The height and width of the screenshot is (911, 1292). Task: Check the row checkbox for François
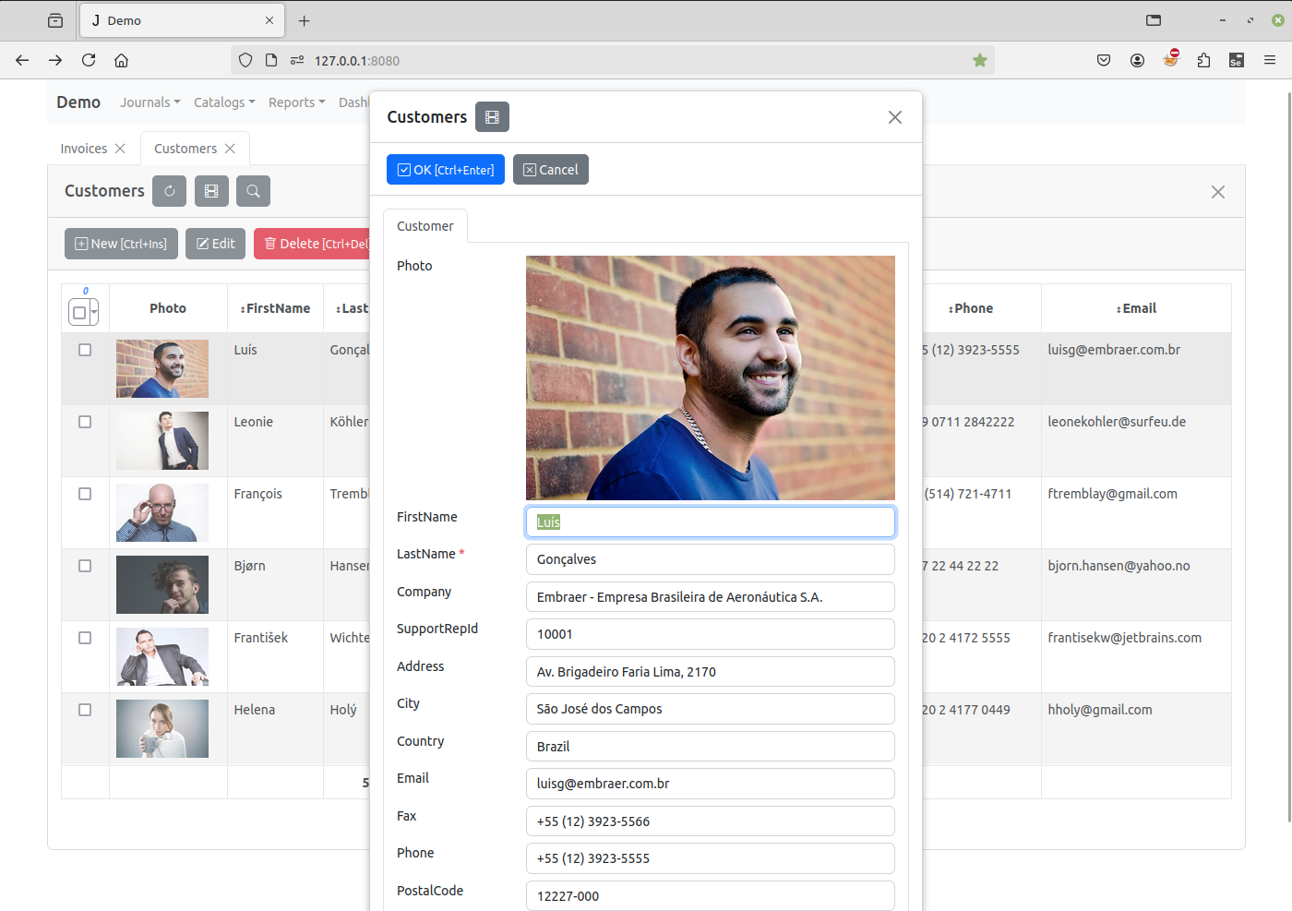coord(85,494)
